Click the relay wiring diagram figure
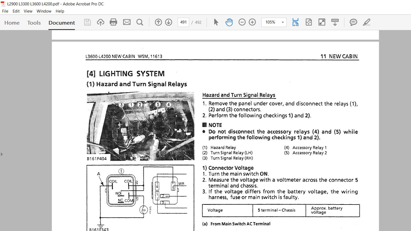This screenshot has width=411, height=231. 140,198
